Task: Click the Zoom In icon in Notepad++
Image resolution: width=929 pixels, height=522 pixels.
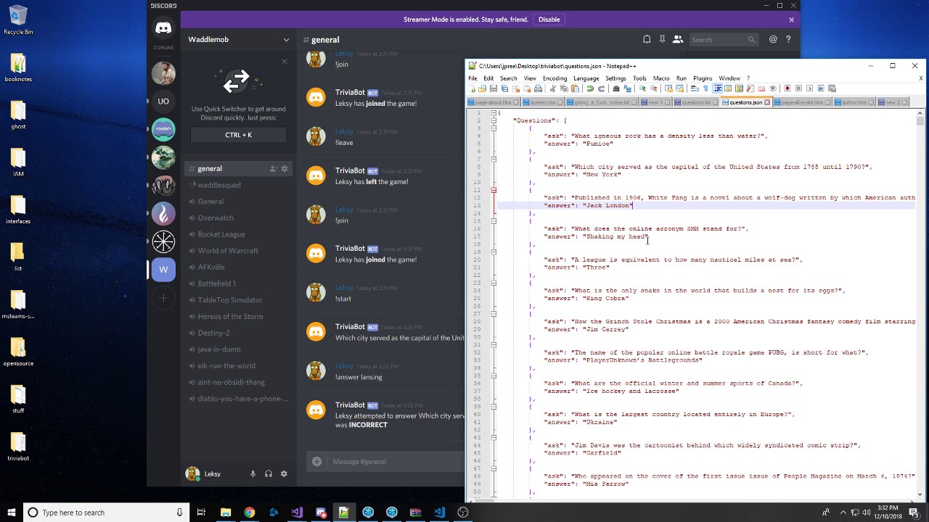Action: click(642, 88)
